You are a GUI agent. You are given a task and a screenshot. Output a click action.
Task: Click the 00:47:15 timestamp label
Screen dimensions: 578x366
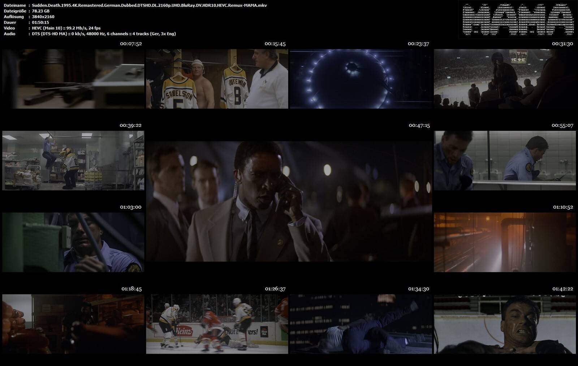(x=419, y=125)
